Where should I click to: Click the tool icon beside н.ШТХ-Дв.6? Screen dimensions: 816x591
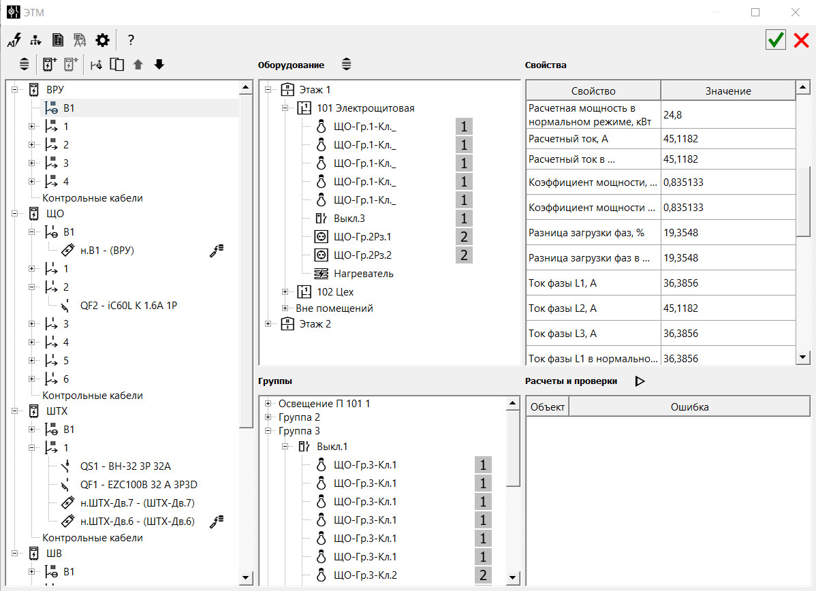pyautogui.click(x=217, y=522)
